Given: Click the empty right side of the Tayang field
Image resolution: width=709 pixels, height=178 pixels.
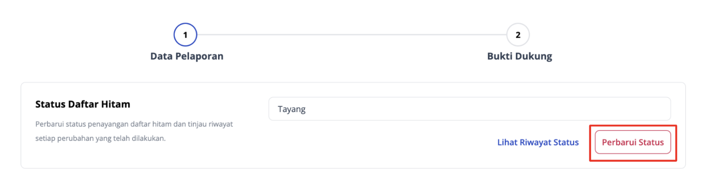Looking at the screenshot, I should coord(568,109).
